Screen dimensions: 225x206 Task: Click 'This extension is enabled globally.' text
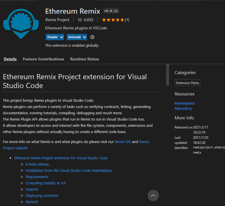(x=72, y=46)
